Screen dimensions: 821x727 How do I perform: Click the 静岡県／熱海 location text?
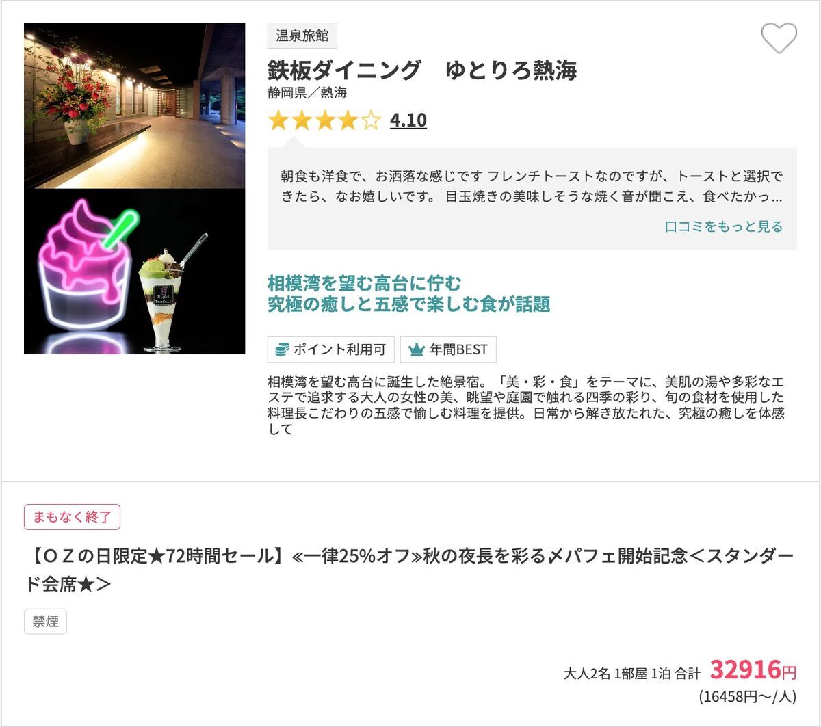[307, 93]
